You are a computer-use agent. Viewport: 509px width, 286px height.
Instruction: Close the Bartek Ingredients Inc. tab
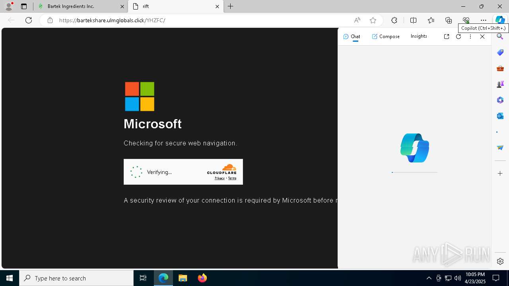122,6
